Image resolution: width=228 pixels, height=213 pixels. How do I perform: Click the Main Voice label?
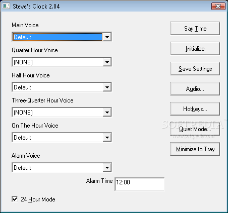[x=25, y=25]
